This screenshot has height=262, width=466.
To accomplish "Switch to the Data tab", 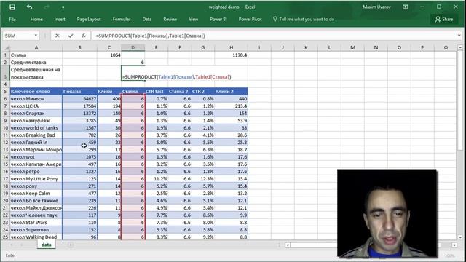I will click(x=147, y=20).
